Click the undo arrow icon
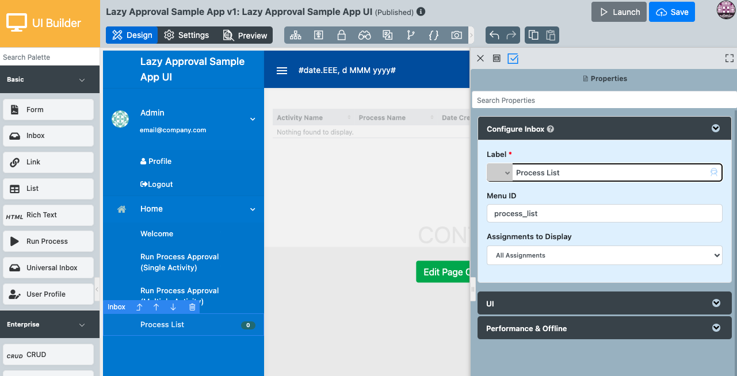 click(x=494, y=35)
